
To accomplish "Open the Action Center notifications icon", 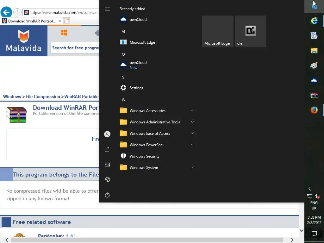I will pos(314,234).
